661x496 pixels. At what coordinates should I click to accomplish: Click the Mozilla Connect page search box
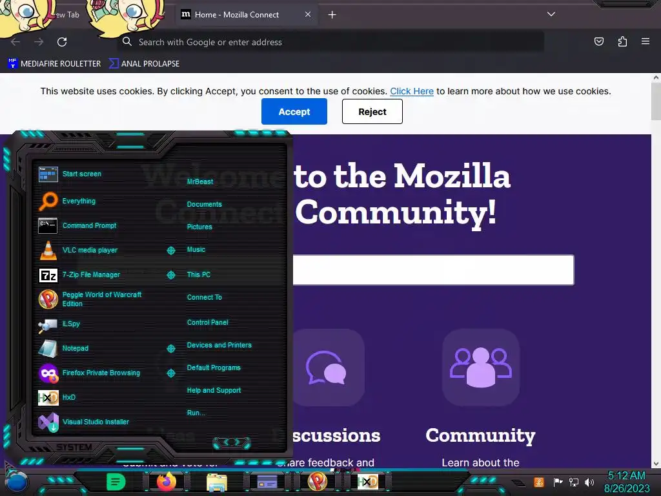pos(433,270)
